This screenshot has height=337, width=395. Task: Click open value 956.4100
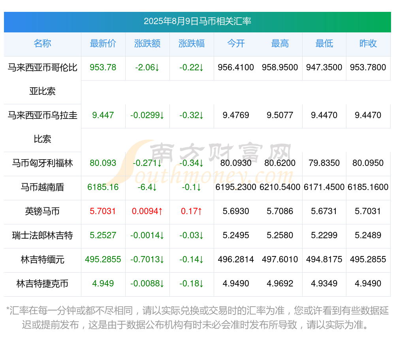[236, 67]
